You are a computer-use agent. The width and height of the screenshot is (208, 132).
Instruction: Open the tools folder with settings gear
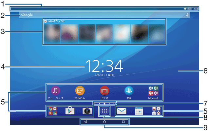[x=156, y=111]
